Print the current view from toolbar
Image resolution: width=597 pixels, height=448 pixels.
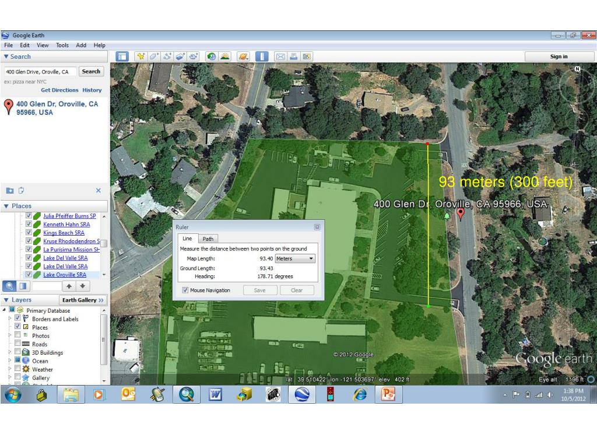(x=294, y=57)
